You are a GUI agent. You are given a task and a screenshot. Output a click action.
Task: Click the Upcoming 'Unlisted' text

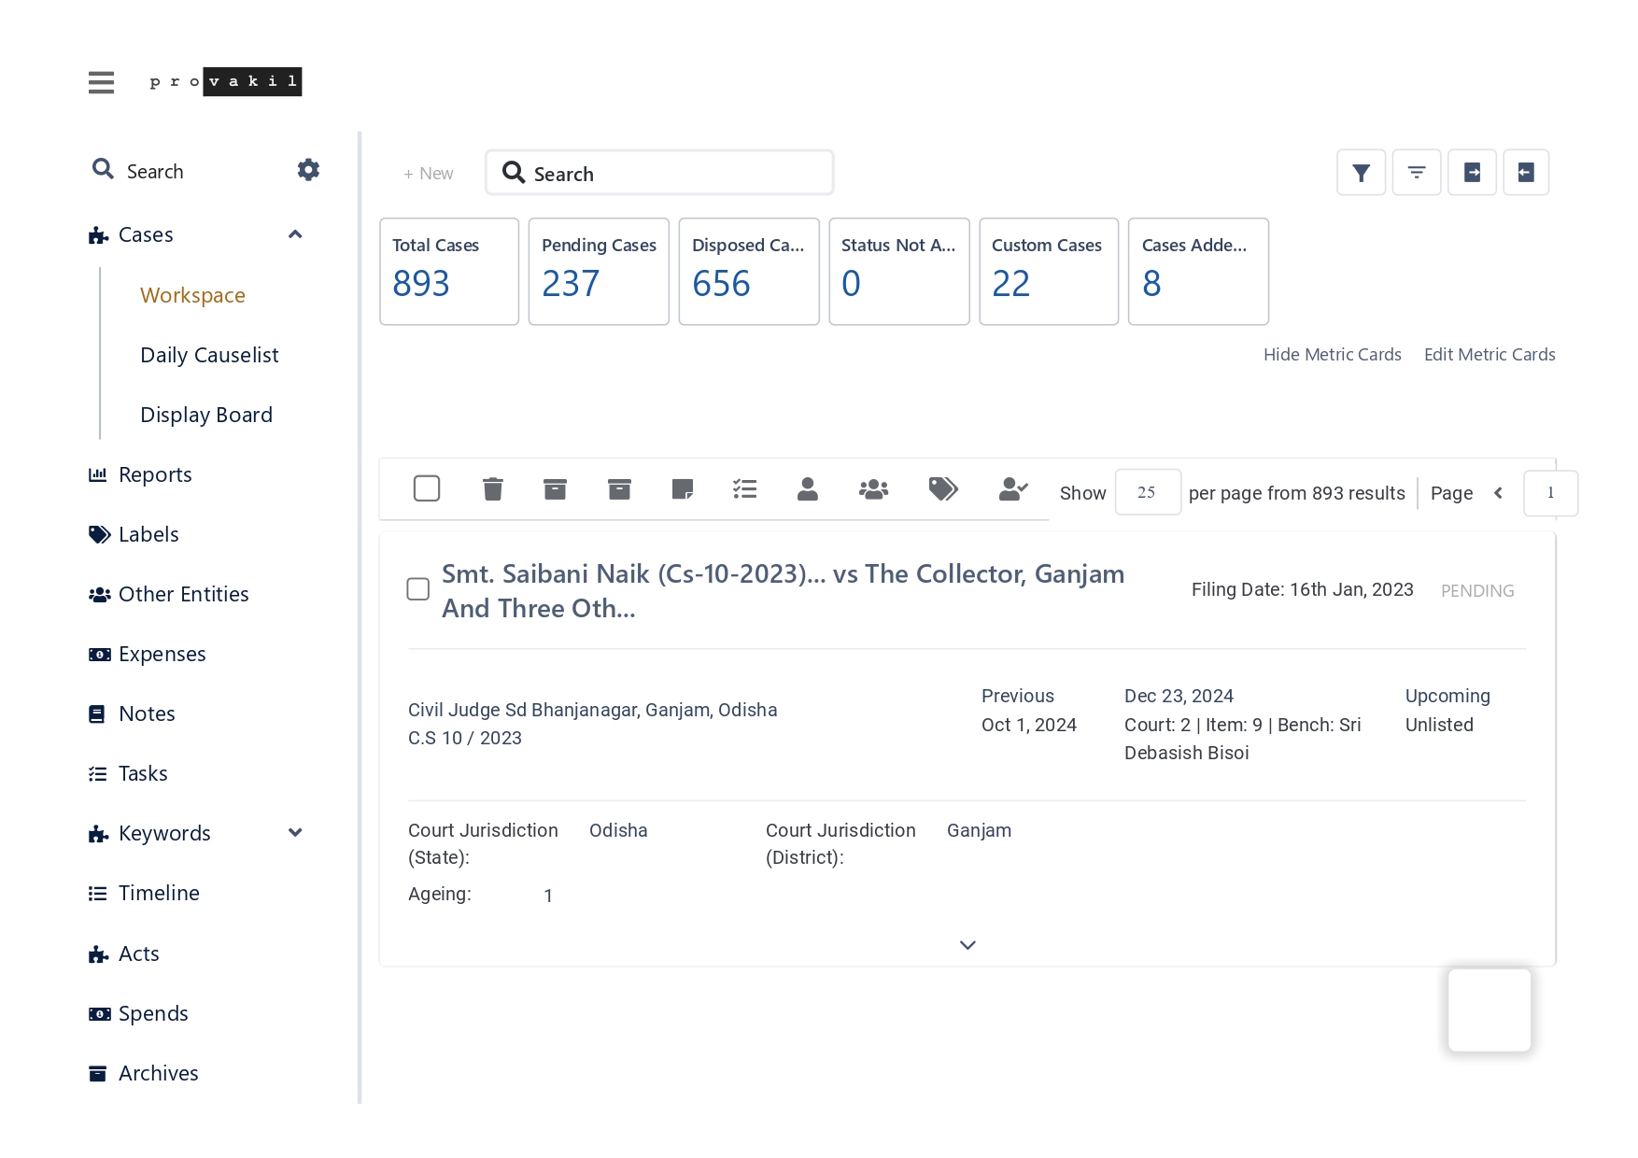click(x=1439, y=725)
